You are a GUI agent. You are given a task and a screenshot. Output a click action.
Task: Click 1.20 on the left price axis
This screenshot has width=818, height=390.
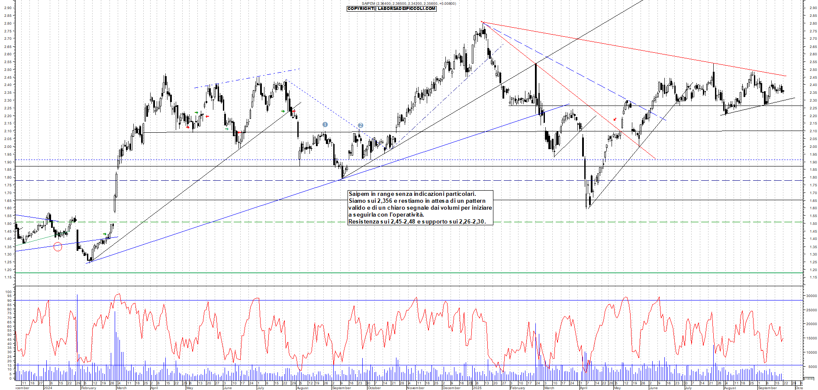(8, 270)
